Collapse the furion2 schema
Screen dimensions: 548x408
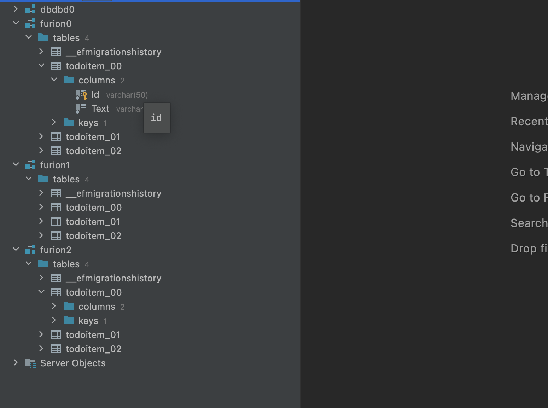click(x=16, y=249)
